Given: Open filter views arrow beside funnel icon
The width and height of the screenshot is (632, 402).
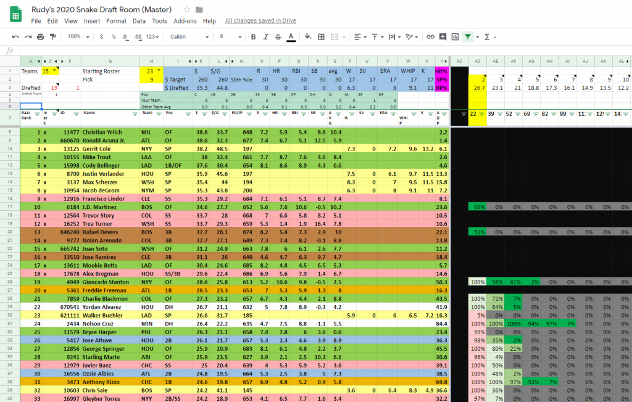Looking at the screenshot, I should [x=477, y=37].
